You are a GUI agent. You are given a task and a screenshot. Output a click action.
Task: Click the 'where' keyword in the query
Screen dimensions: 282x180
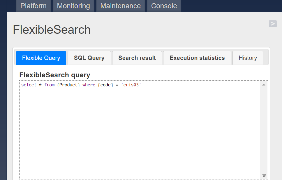[89, 85]
